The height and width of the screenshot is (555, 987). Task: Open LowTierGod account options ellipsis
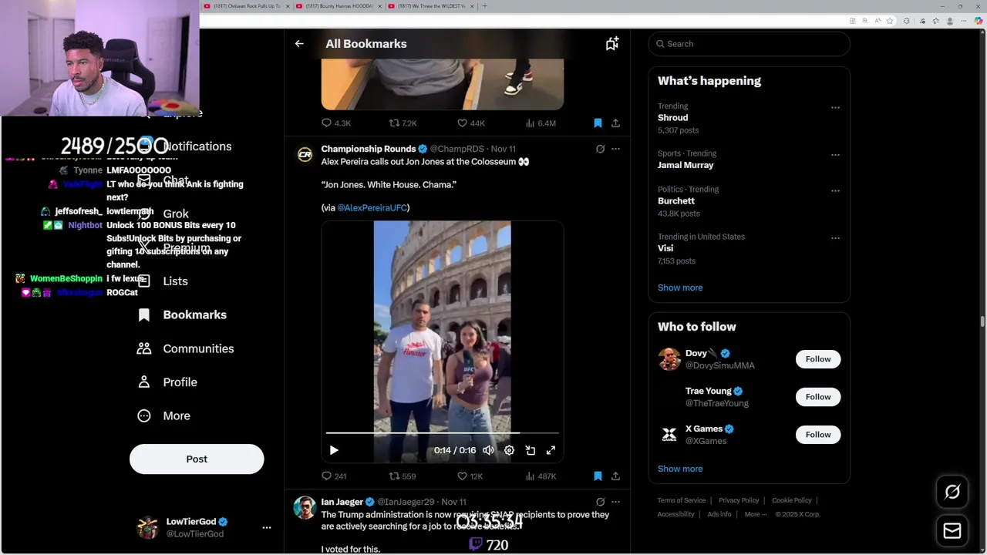click(267, 527)
